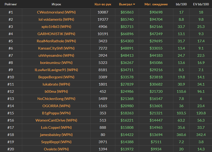Open b00ma (WPN) player profile
The height and width of the screenshot is (152, 212).
click(x=56, y=91)
